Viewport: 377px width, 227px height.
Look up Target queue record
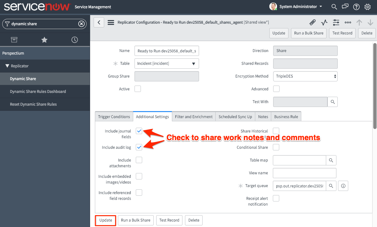[331, 186]
